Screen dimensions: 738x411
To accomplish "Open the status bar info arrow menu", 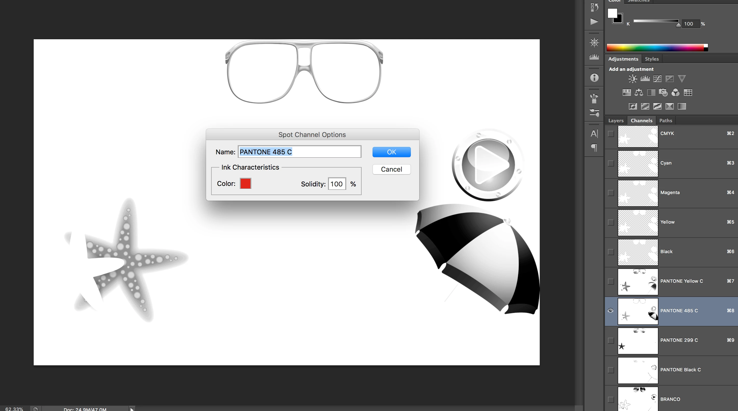I will pos(132,409).
